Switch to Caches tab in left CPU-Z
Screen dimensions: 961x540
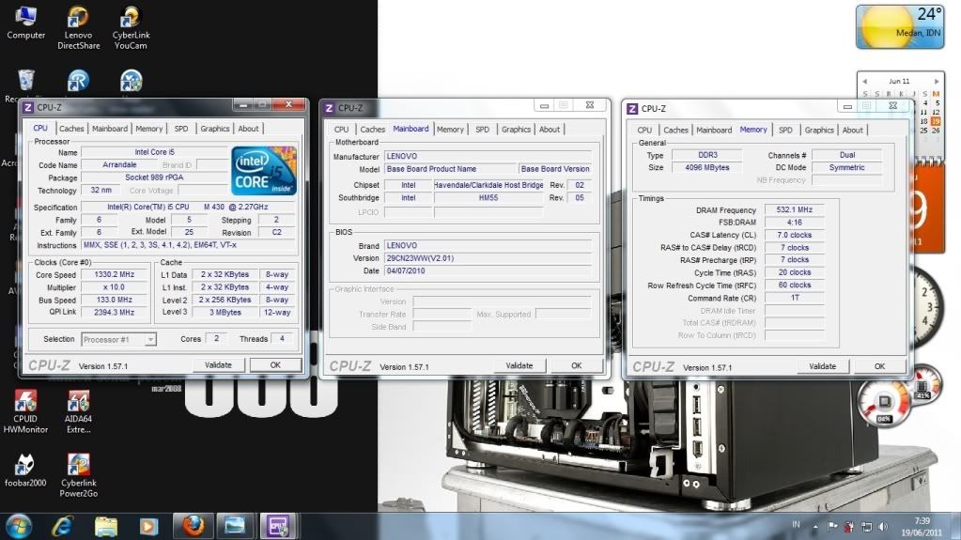pos(71,129)
